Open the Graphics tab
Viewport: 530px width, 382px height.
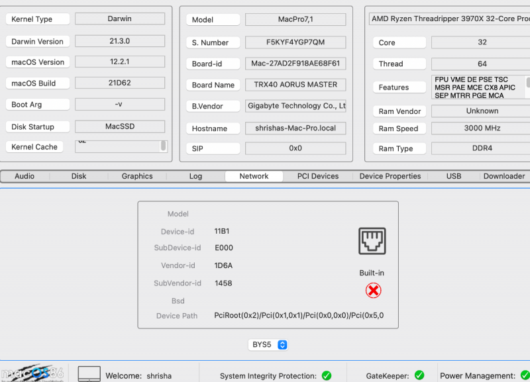pyautogui.click(x=137, y=176)
